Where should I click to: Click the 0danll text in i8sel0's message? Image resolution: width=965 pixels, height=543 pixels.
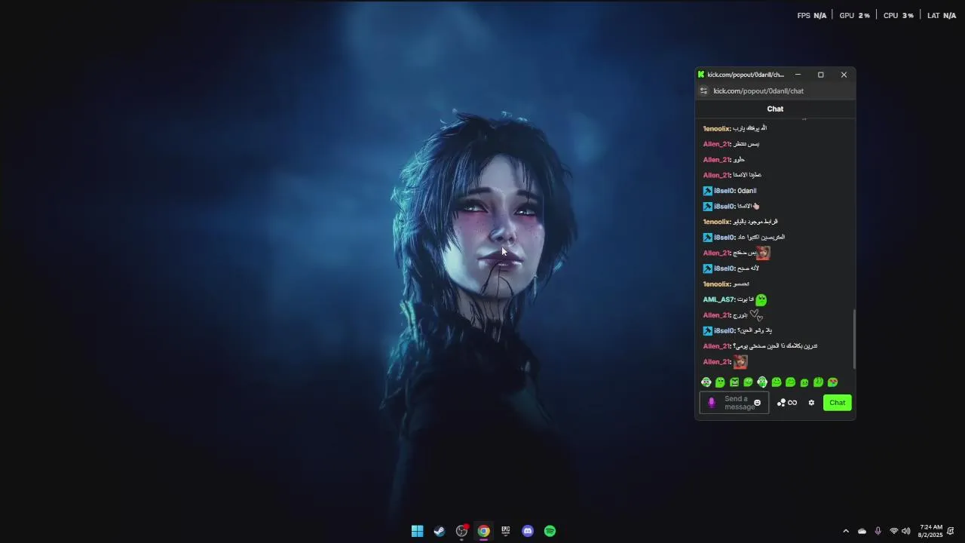click(x=747, y=191)
